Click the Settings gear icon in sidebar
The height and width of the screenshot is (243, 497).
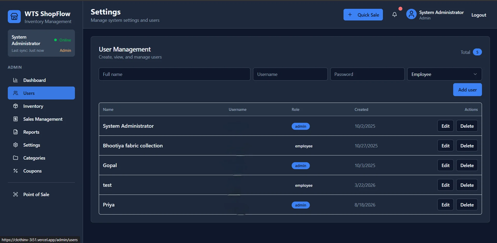coord(16,145)
